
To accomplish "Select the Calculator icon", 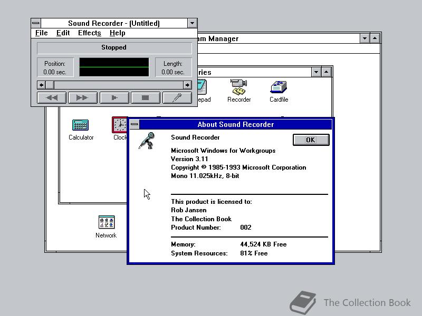I will tap(81, 130).
